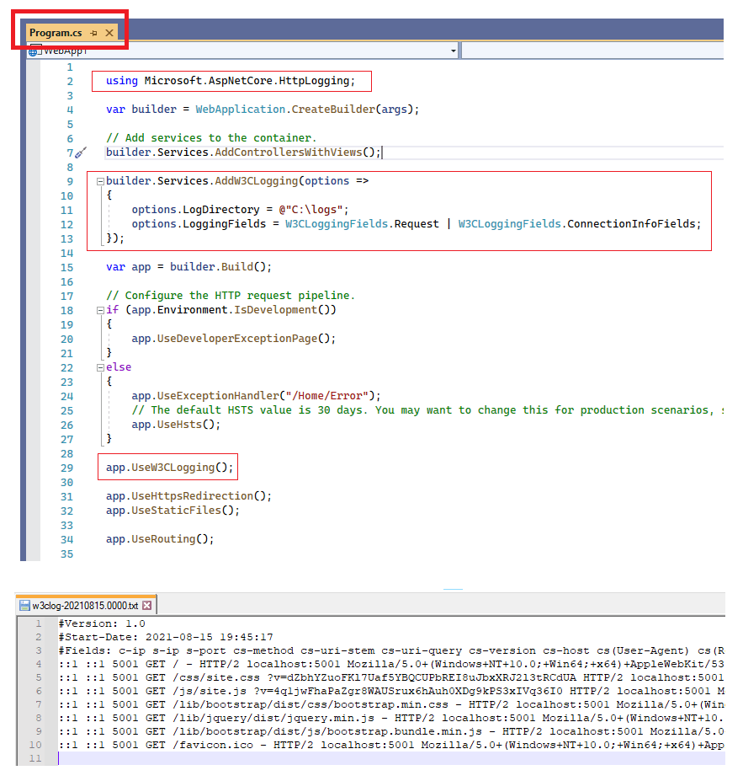743x781 pixels.
Task: Toggle a breakpoint in the margin of line 29
Action: [35, 467]
